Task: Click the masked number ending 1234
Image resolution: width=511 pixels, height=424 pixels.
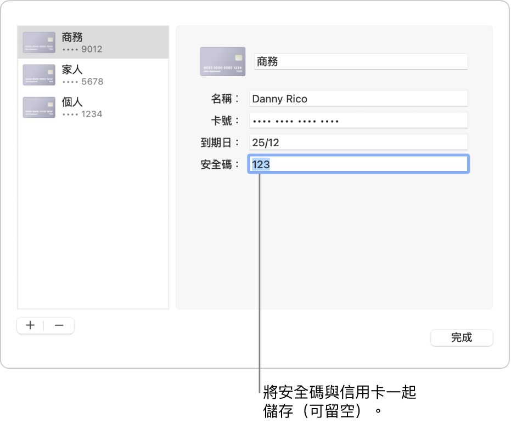Action: 82,114
